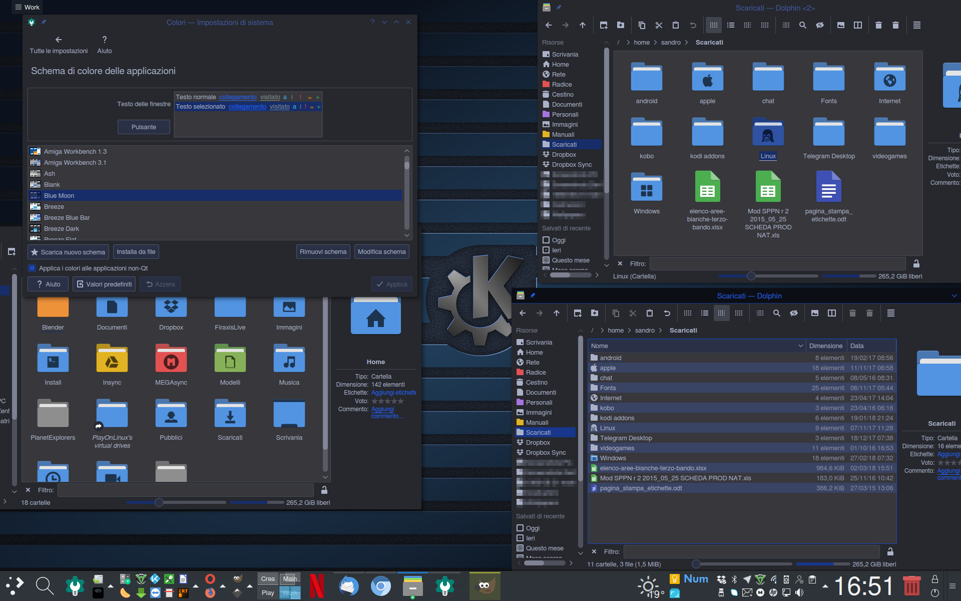
Task: Select Amiga Workbench 1.3 color scheme
Action: tap(215, 151)
